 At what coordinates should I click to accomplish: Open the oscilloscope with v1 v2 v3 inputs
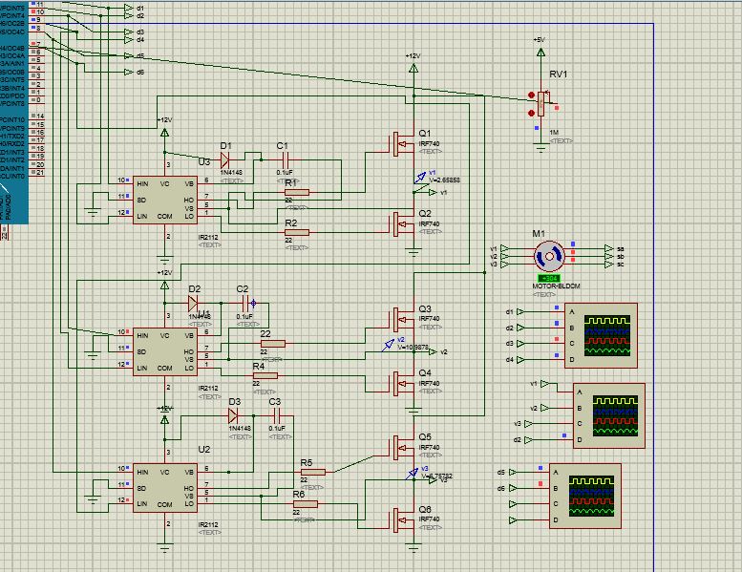(x=609, y=415)
